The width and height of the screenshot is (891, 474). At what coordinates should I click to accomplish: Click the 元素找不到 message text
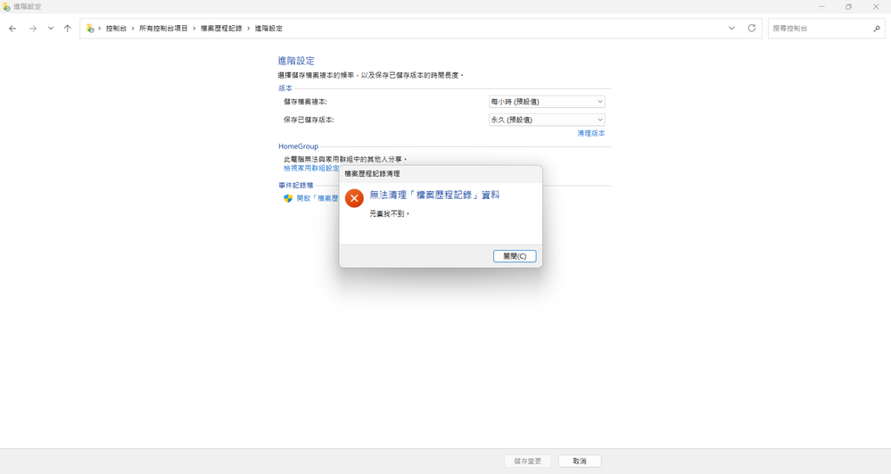coord(389,214)
